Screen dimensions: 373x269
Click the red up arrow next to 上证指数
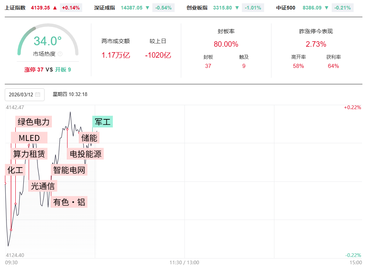tap(55, 8)
